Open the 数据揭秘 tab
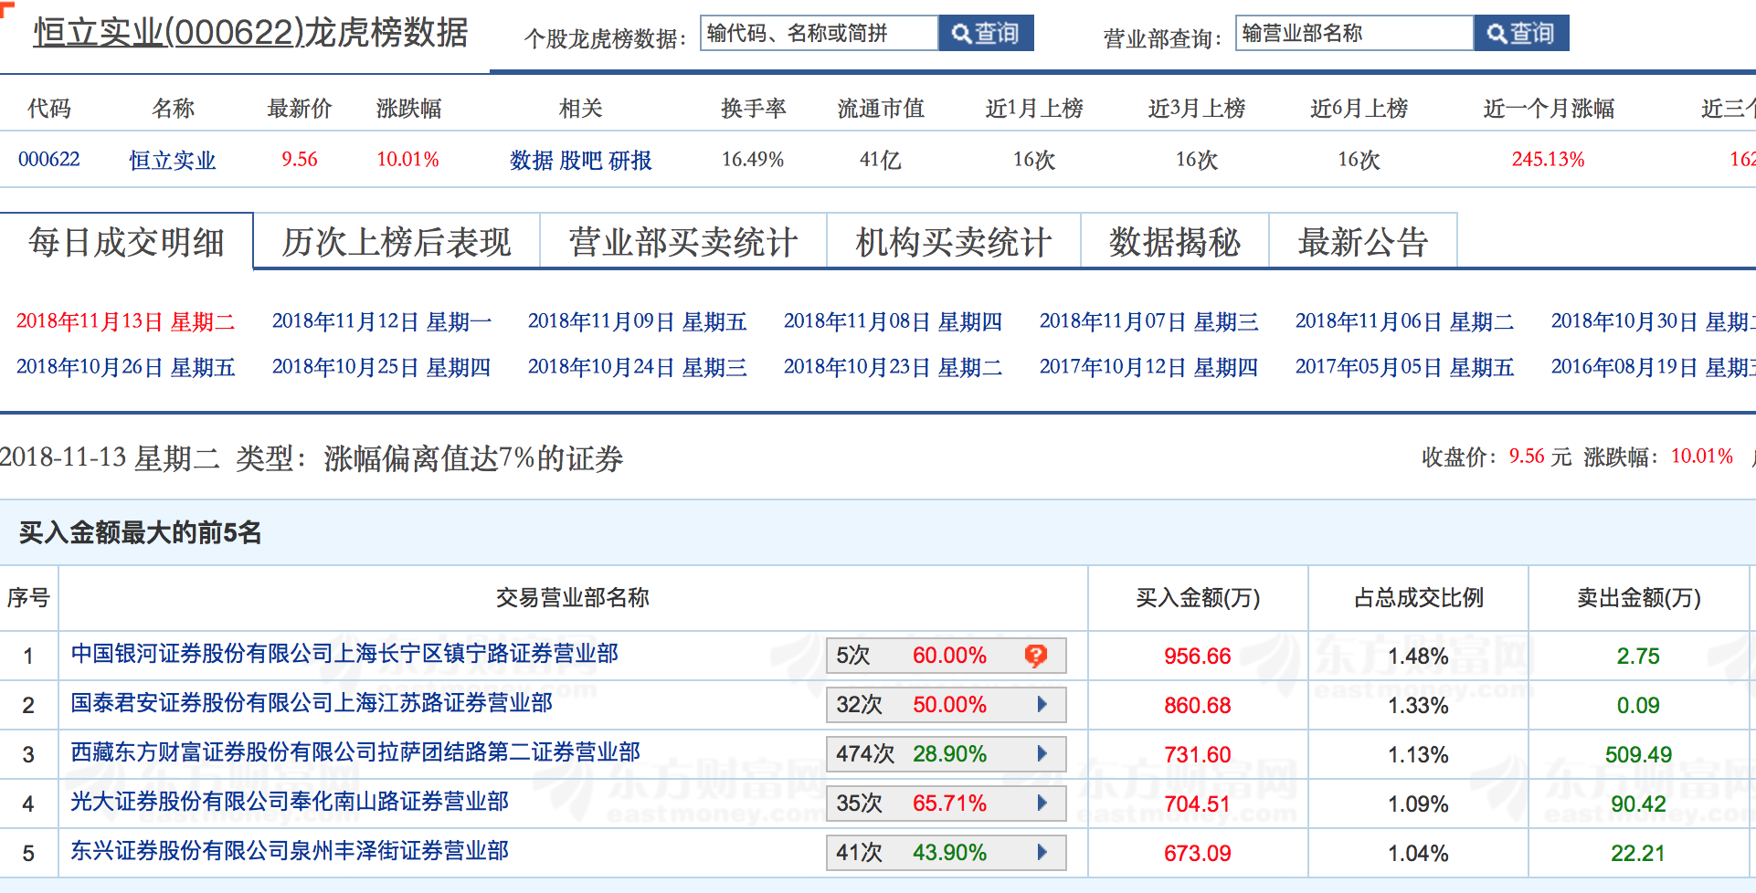 coord(1174,242)
